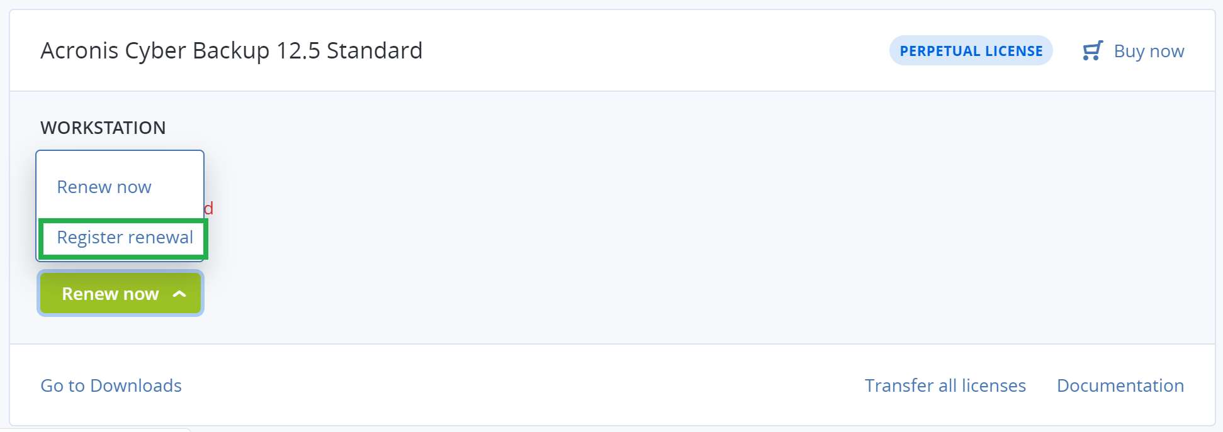Image resolution: width=1223 pixels, height=432 pixels.
Task: Click blank footer space between Downloads and Transfer links
Action: [x=522, y=385]
